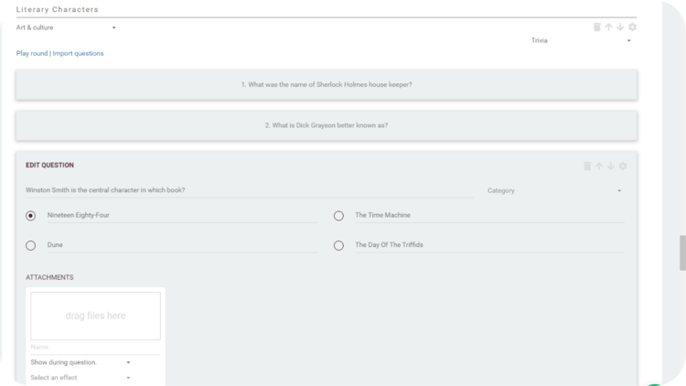Open the edited question's settings gear

623,166
